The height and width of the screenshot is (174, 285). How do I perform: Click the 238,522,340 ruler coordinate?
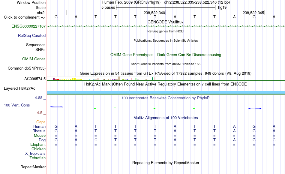[x=154, y=13]
